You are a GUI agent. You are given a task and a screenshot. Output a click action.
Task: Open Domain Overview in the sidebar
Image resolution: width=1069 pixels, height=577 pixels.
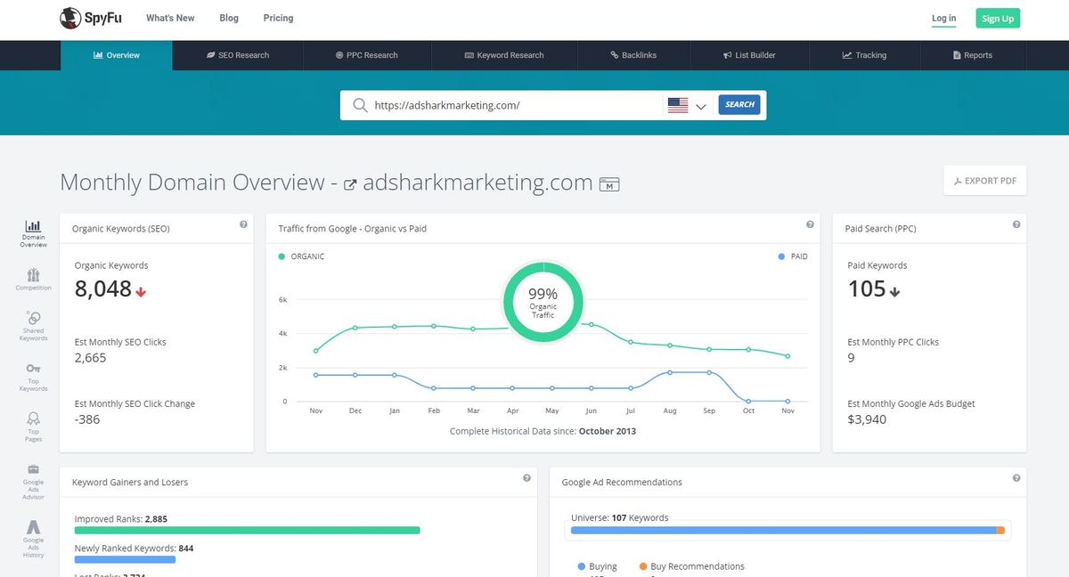(33, 234)
